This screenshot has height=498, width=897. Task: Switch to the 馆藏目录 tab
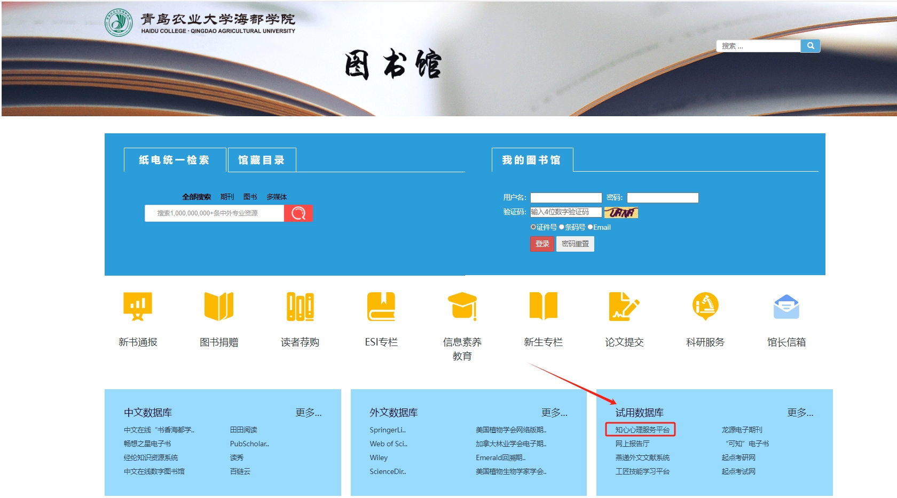tap(262, 160)
